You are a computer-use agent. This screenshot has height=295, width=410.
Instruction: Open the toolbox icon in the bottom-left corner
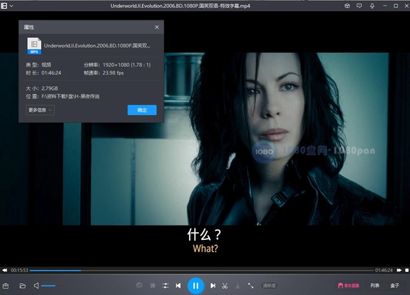[6, 286]
